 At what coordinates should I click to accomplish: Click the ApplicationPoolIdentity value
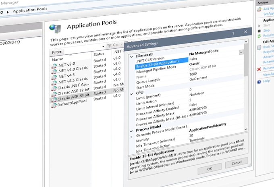click(x=208, y=127)
